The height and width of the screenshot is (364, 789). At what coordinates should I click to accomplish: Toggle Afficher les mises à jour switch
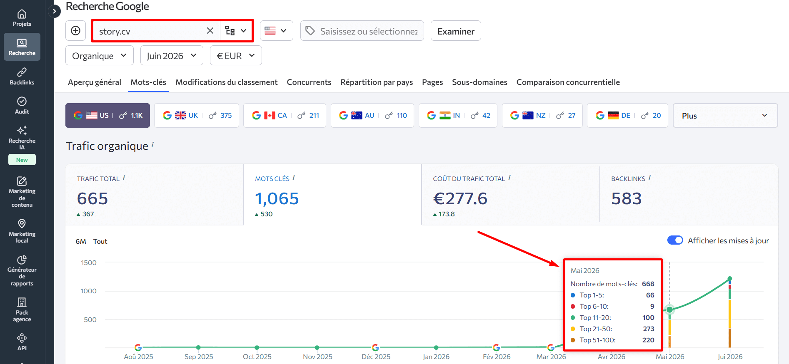(675, 240)
